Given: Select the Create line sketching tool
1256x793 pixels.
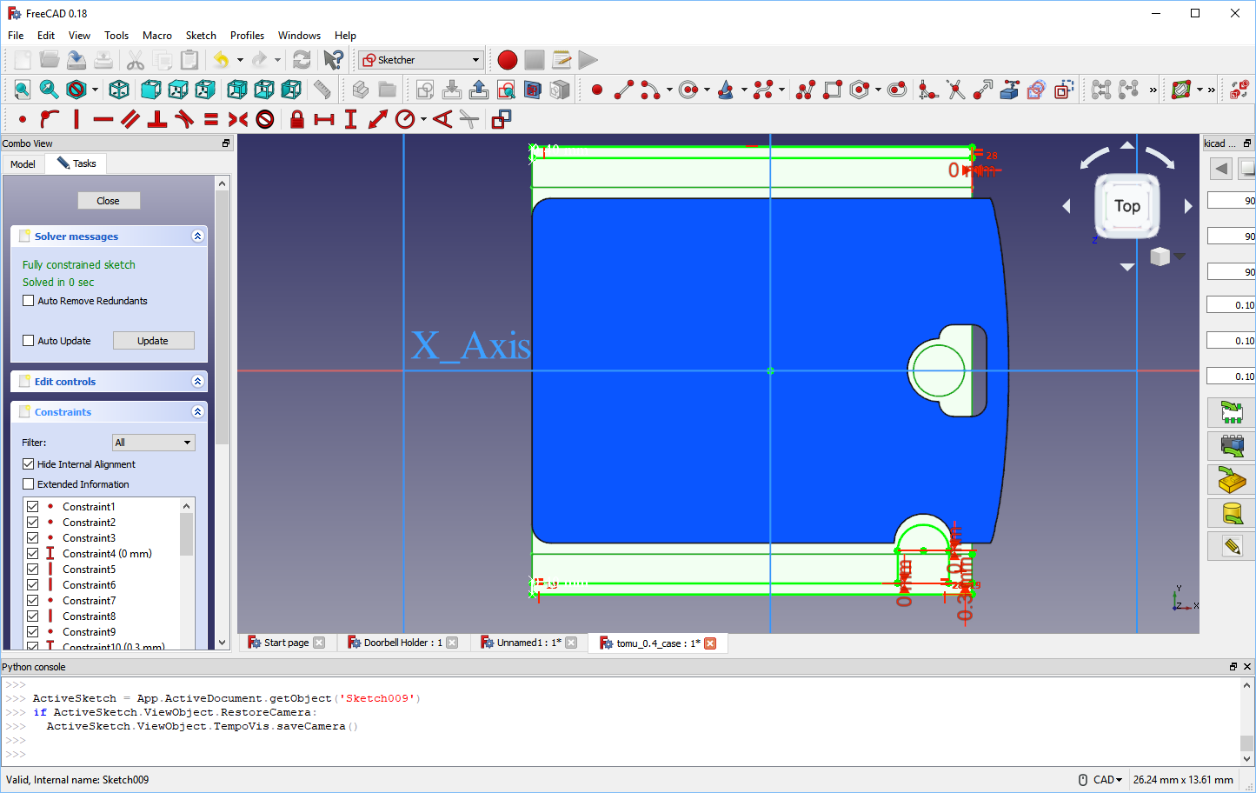Looking at the screenshot, I should (623, 90).
